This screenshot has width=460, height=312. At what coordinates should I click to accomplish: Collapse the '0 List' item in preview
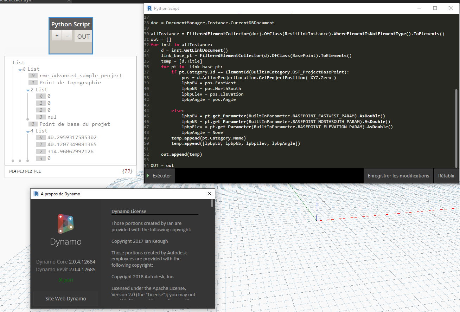pyautogui.click(x=20, y=70)
